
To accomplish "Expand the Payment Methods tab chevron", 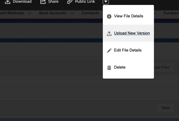I will click(x=30, y=13).
